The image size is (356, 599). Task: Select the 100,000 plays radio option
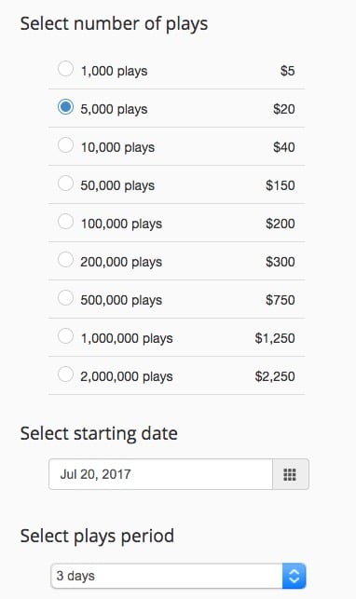point(65,222)
